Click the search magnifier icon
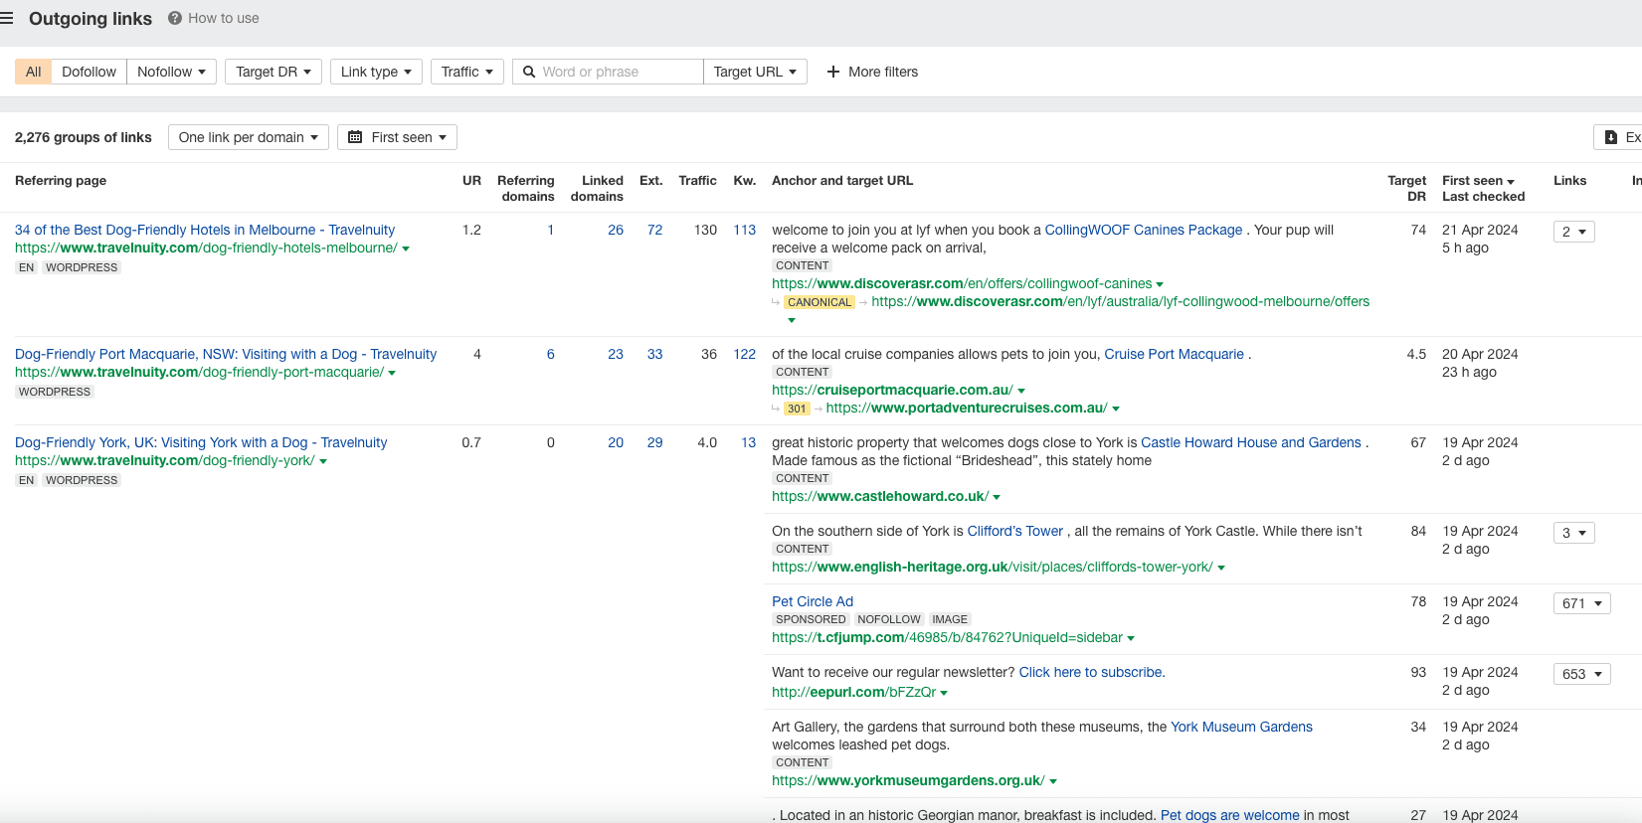The height and width of the screenshot is (823, 1642). (x=529, y=72)
